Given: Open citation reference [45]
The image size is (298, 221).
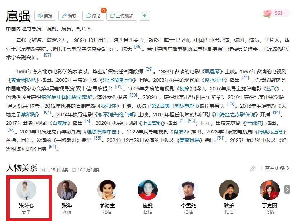Looking at the screenshot, I should pyautogui.click(x=138, y=47).
